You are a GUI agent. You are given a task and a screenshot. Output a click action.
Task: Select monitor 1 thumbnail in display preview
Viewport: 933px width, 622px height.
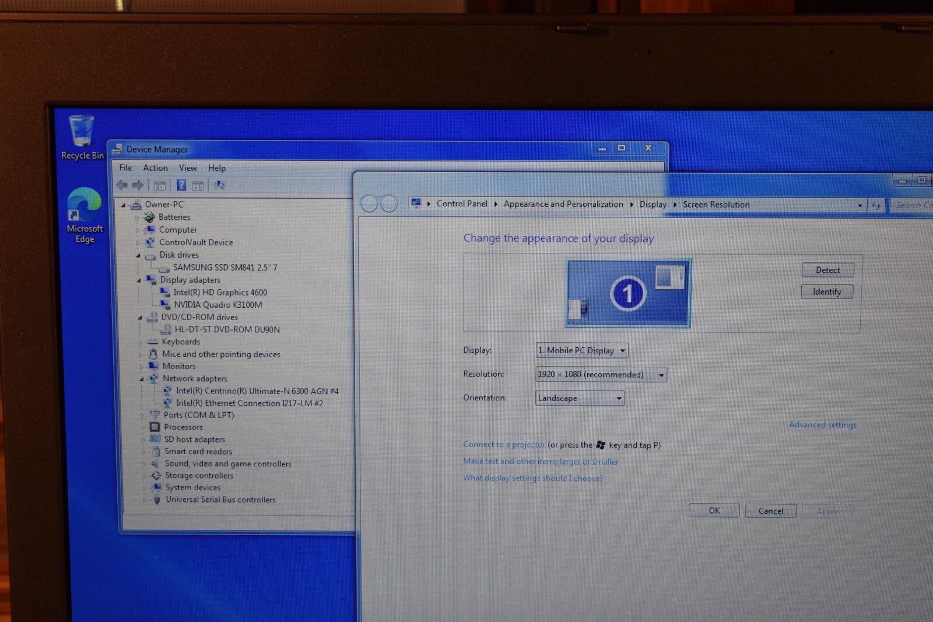[x=628, y=293]
